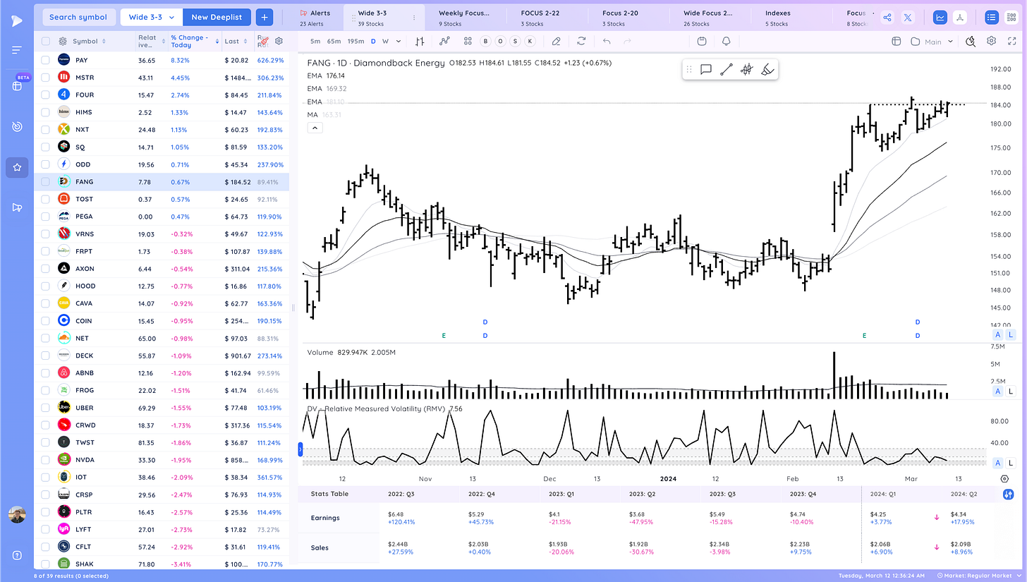This screenshot has height=582, width=1027.
Task: Select the 65m timeframe
Action: [334, 42]
